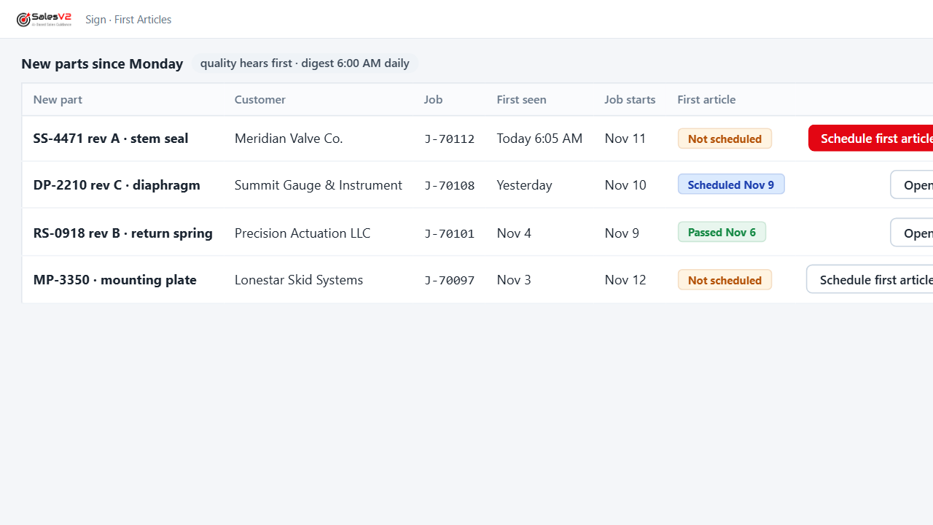Click job number J-70108
This screenshot has width=933, height=525.
click(x=450, y=185)
